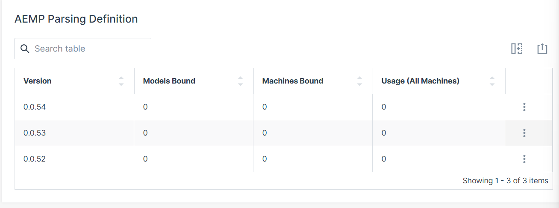Click the export table icon
559x208 pixels.
click(x=542, y=49)
